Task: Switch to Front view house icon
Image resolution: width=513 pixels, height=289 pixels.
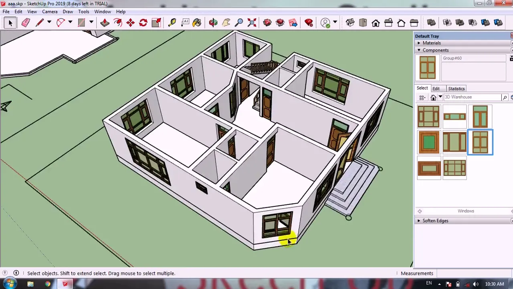Action: 376,23
